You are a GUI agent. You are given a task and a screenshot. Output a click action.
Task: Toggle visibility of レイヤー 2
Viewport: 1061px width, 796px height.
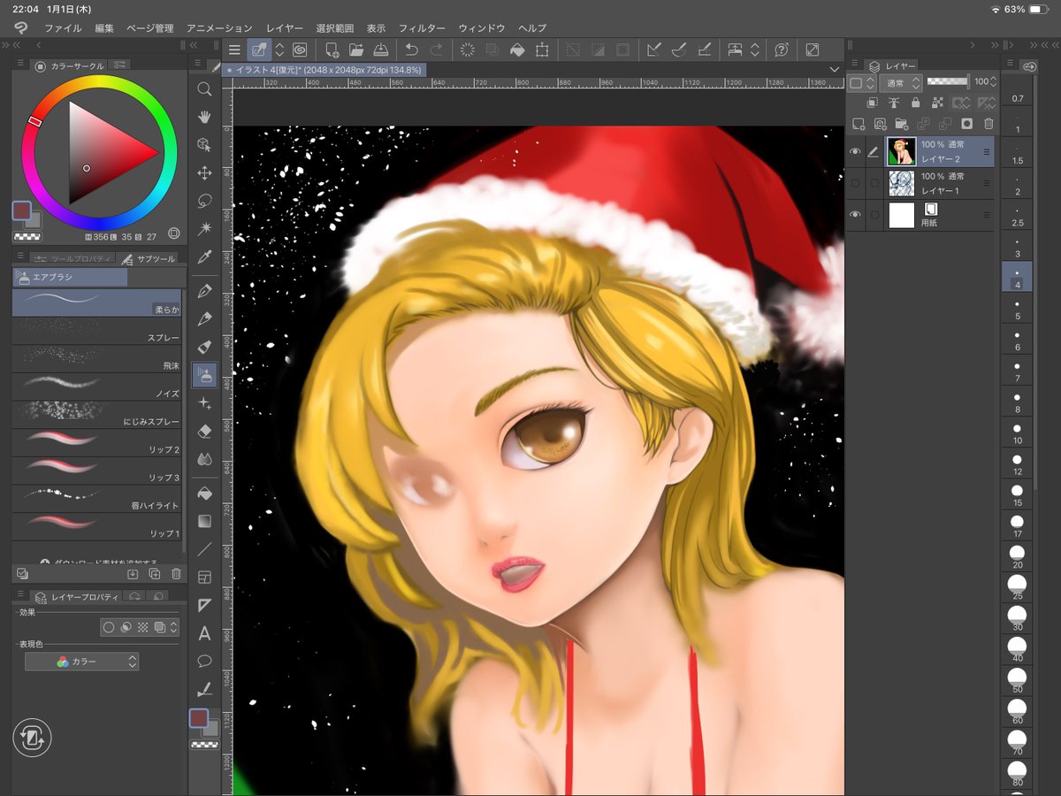(x=855, y=152)
